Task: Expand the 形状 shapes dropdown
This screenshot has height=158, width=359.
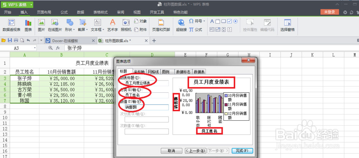Action: pos(74,30)
